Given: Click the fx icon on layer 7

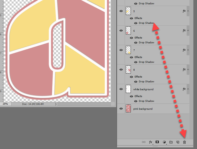Looking at the screenshot, I should 184,50.
